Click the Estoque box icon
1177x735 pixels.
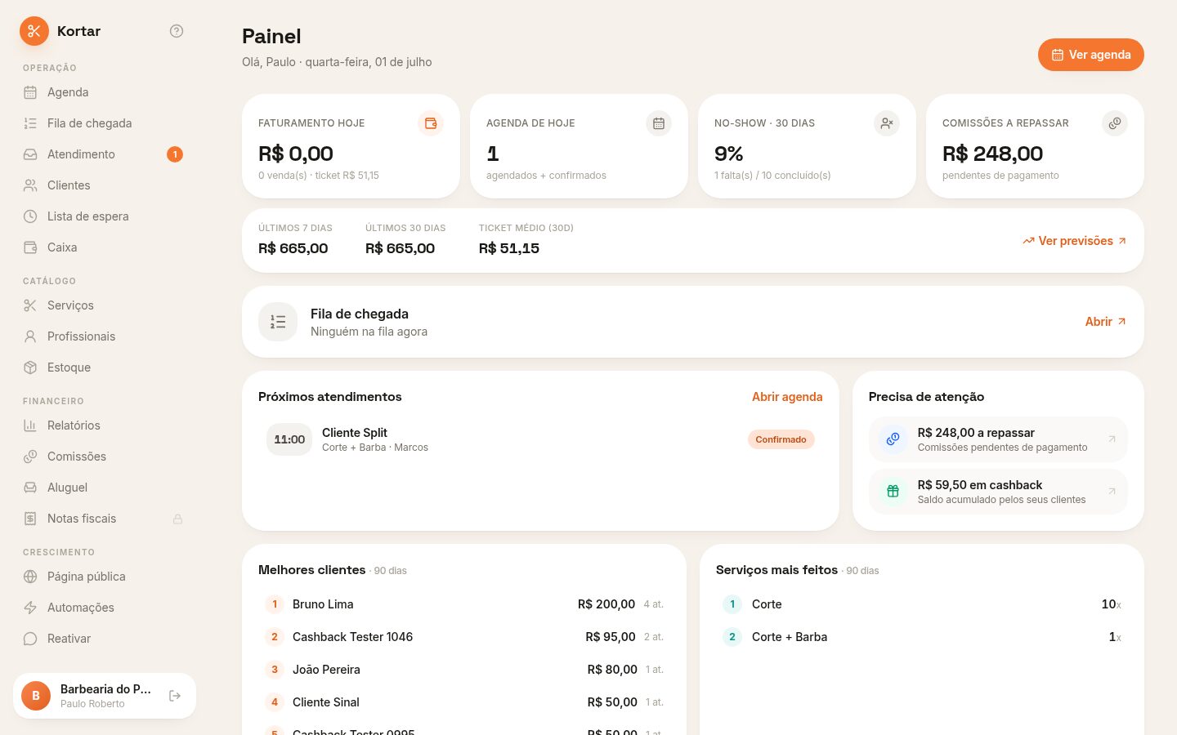click(30, 367)
